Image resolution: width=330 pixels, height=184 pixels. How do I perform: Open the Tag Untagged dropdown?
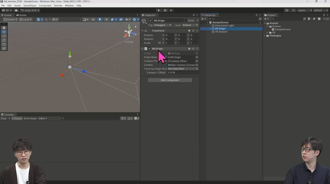click(x=163, y=25)
